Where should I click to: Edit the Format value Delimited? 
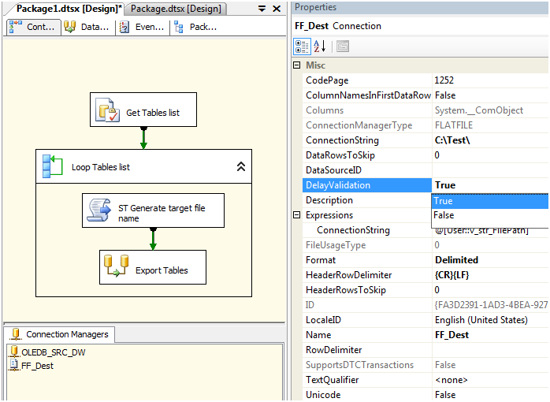pyautogui.click(x=489, y=260)
